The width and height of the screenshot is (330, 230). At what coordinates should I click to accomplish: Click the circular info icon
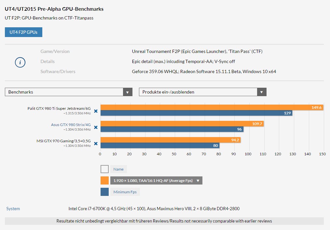[x=20, y=62]
